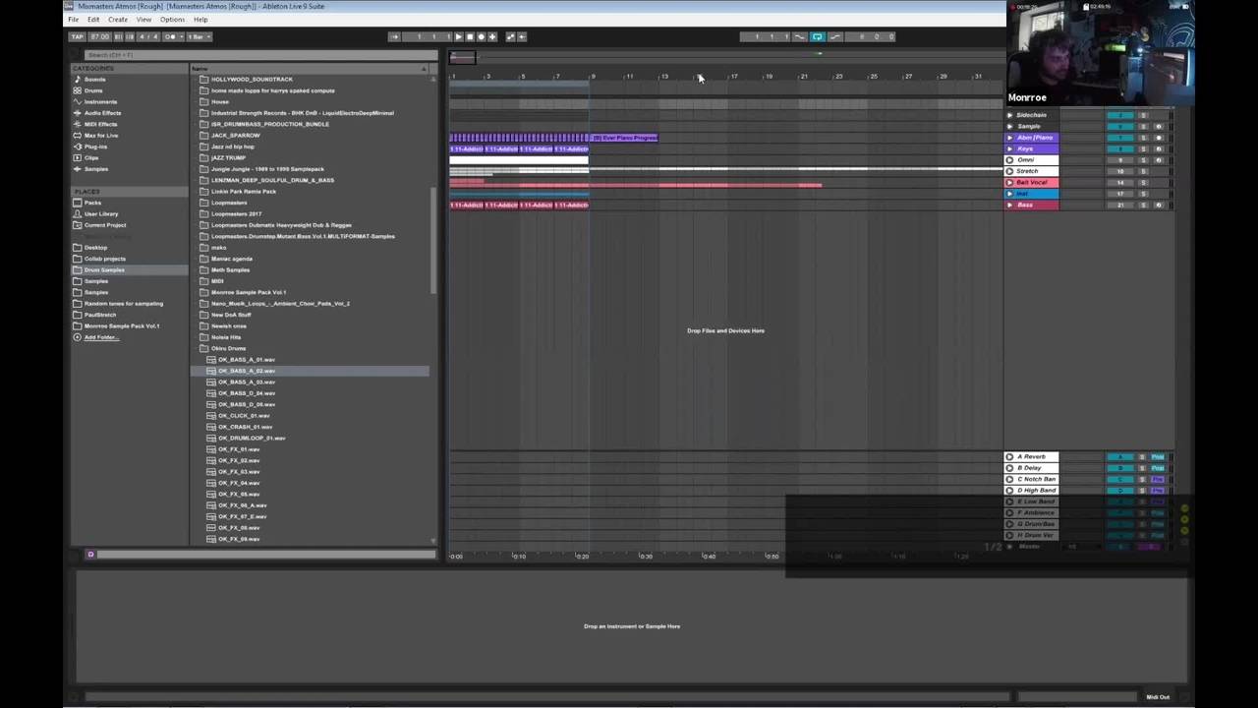This screenshot has width=1258, height=708.
Task: Open the 1 Bar quantization dropdown
Action: click(198, 36)
